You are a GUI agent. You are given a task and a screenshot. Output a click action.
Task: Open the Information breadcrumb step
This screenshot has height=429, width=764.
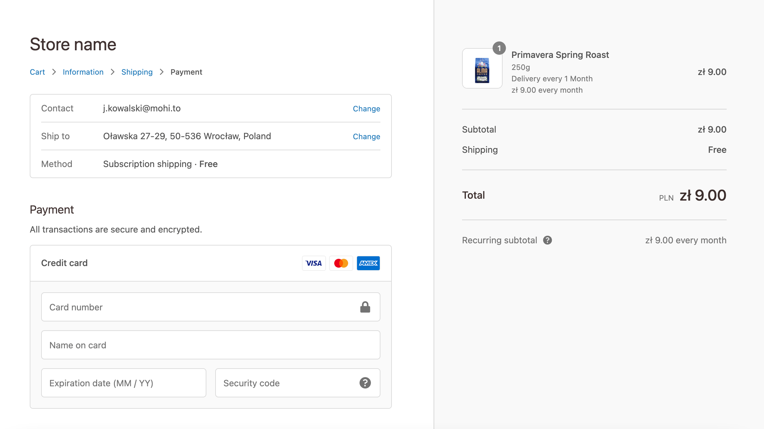tap(83, 72)
